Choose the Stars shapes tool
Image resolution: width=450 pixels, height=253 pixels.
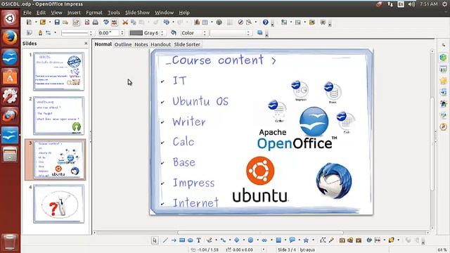click(306, 240)
